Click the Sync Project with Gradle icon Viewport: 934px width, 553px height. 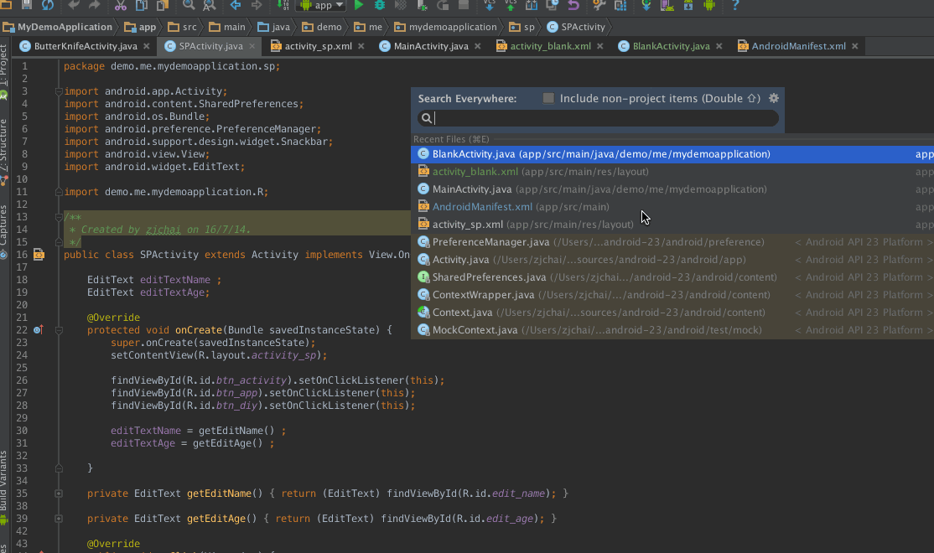pyautogui.click(x=646, y=5)
